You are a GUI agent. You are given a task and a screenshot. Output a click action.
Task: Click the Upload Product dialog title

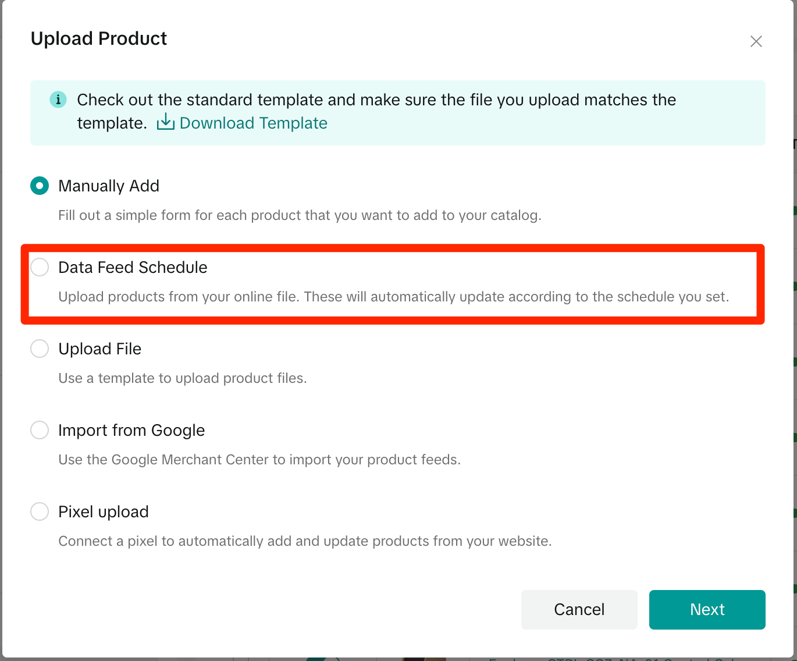99,38
